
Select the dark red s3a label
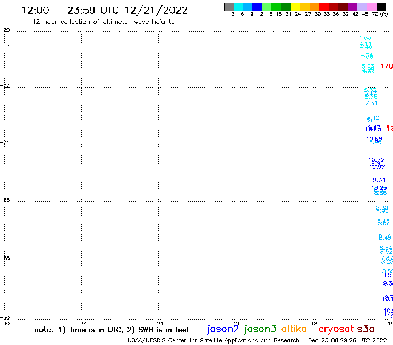tap(365, 329)
